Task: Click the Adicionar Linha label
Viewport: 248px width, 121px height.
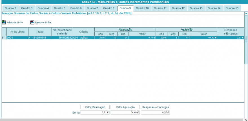Action: click(15, 22)
